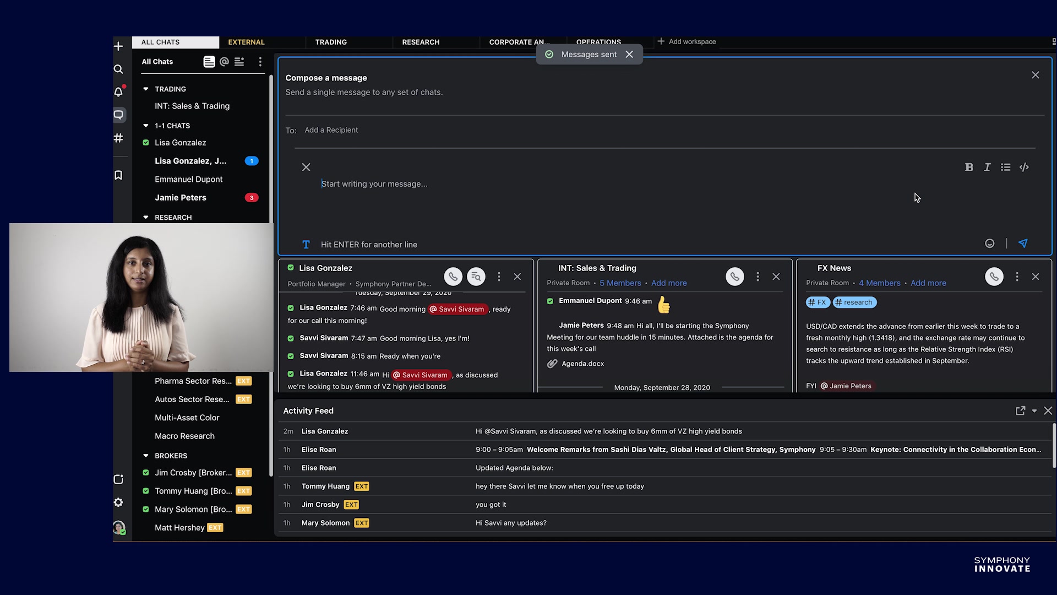Collapse the 1-1 CHATS section

(x=145, y=126)
